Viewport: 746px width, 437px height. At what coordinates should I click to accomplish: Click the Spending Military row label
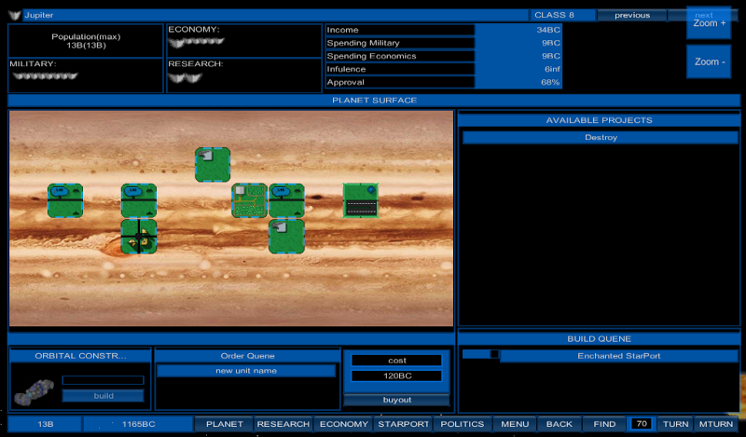point(400,43)
